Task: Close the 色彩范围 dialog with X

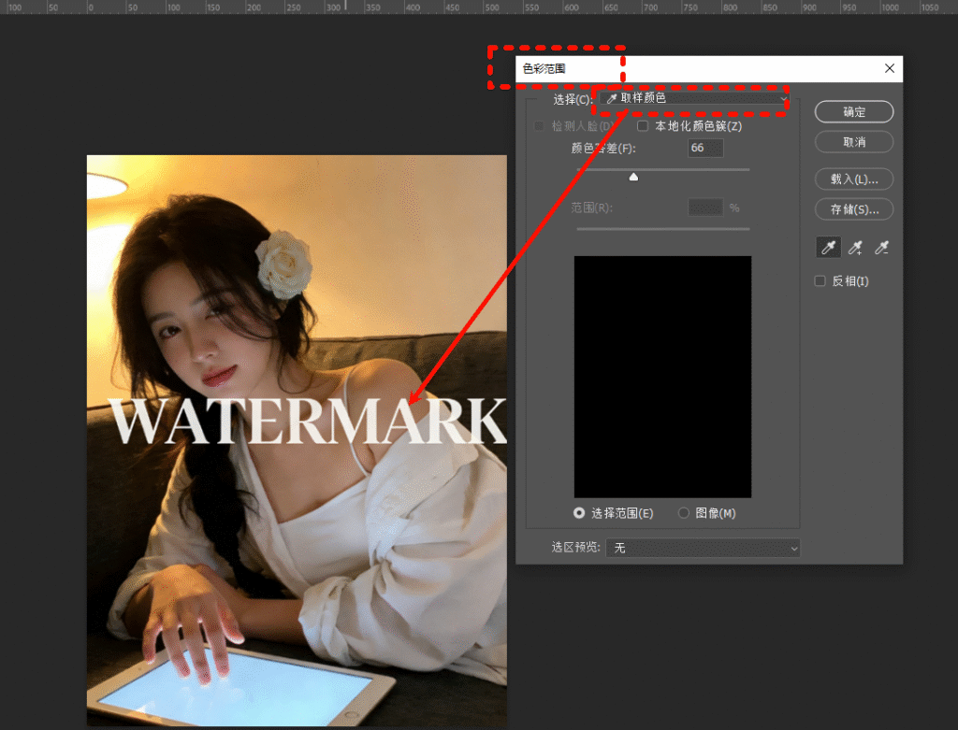Action: (889, 68)
